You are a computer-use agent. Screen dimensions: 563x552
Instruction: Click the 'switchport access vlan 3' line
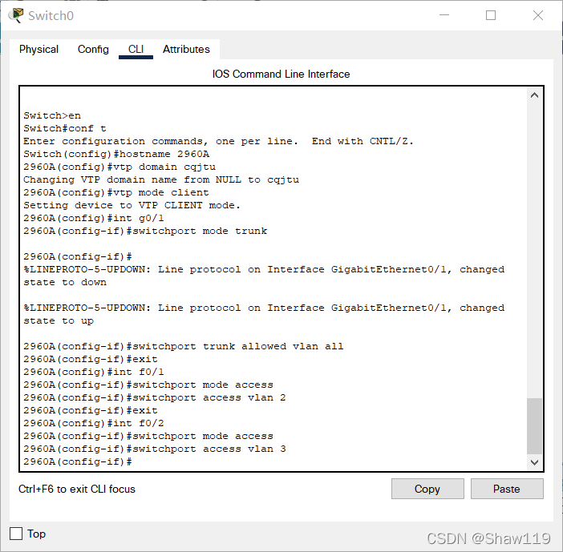click(155, 449)
